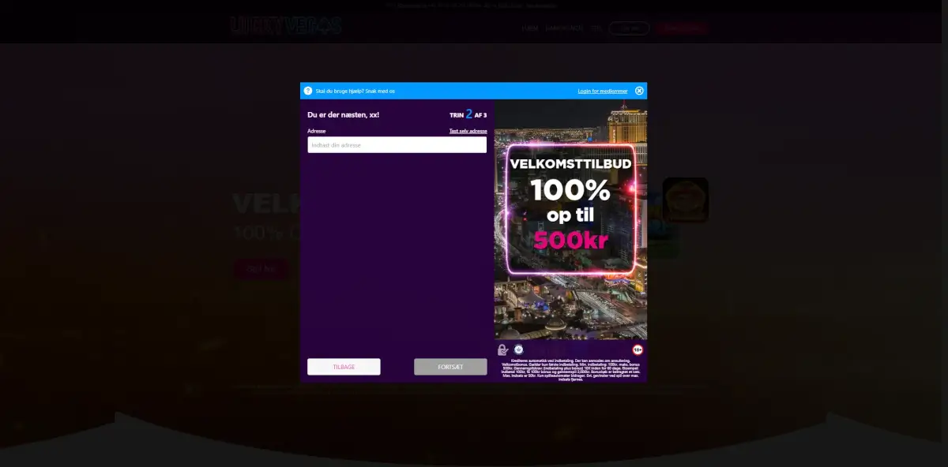
Task: Close the registration popup with the X
Action: (x=639, y=91)
